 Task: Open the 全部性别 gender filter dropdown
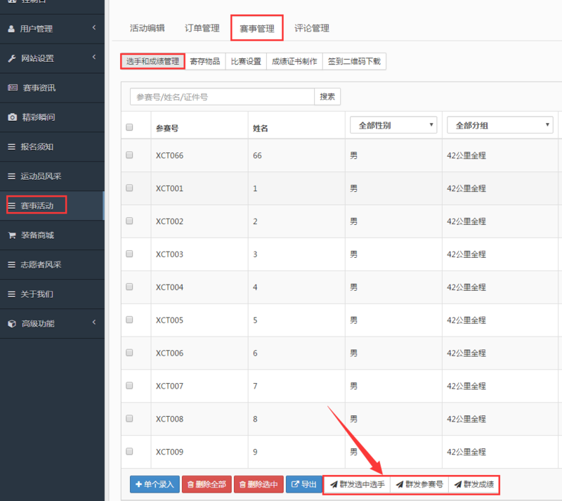coord(393,125)
